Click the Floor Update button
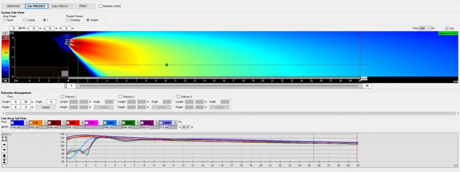The width and height of the screenshot is (460, 172). coord(46,107)
